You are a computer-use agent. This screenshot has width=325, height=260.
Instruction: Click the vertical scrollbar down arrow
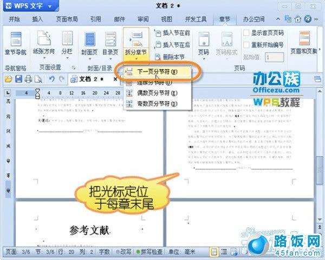(x=320, y=219)
